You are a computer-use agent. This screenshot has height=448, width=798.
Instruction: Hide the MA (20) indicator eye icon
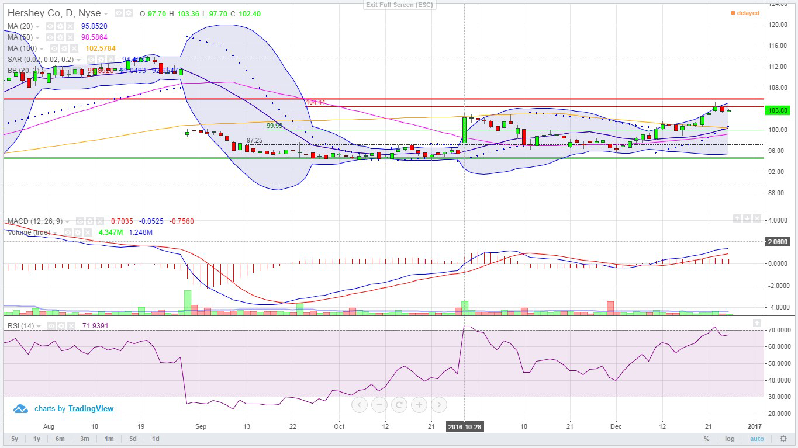[x=50, y=26]
